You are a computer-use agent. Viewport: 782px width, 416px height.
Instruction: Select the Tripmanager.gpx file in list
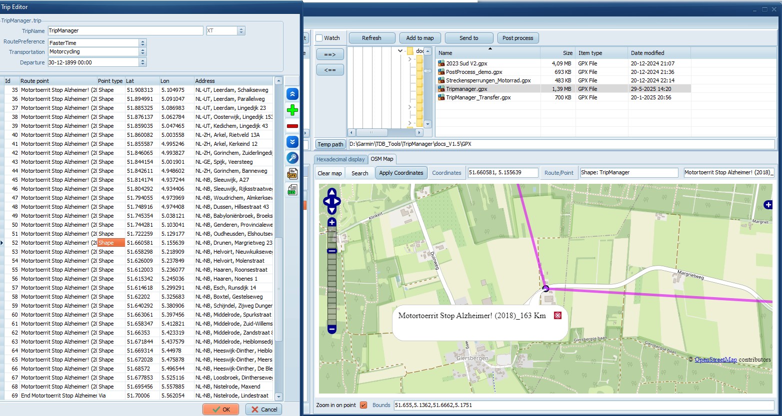click(x=466, y=89)
